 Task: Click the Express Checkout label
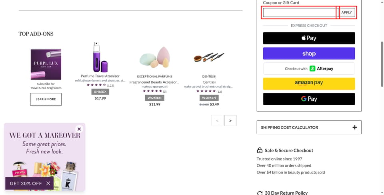coord(309,26)
